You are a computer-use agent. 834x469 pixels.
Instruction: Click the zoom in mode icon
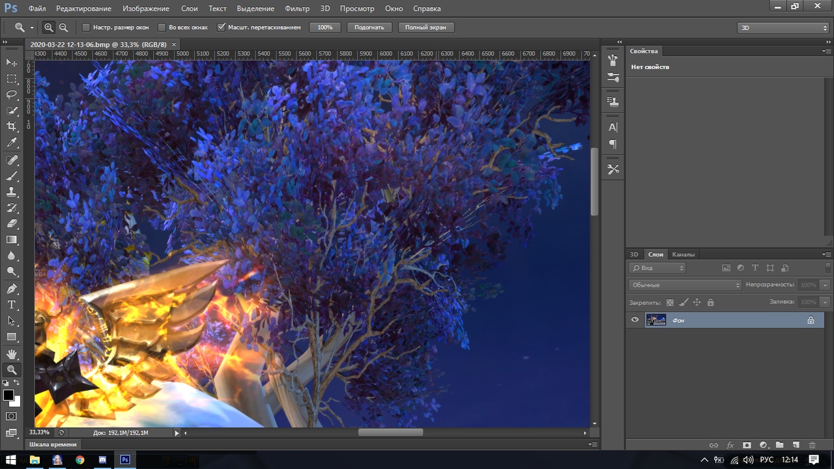[48, 27]
